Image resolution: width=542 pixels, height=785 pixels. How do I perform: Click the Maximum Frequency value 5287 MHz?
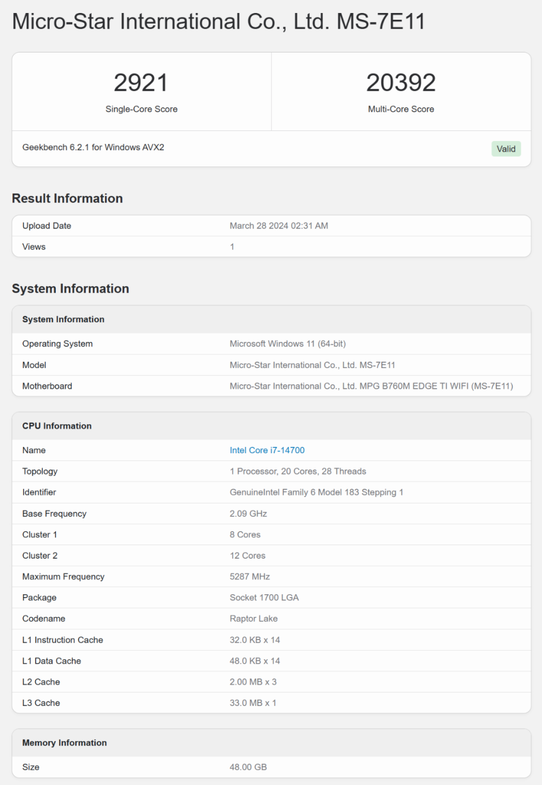click(x=250, y=577)
